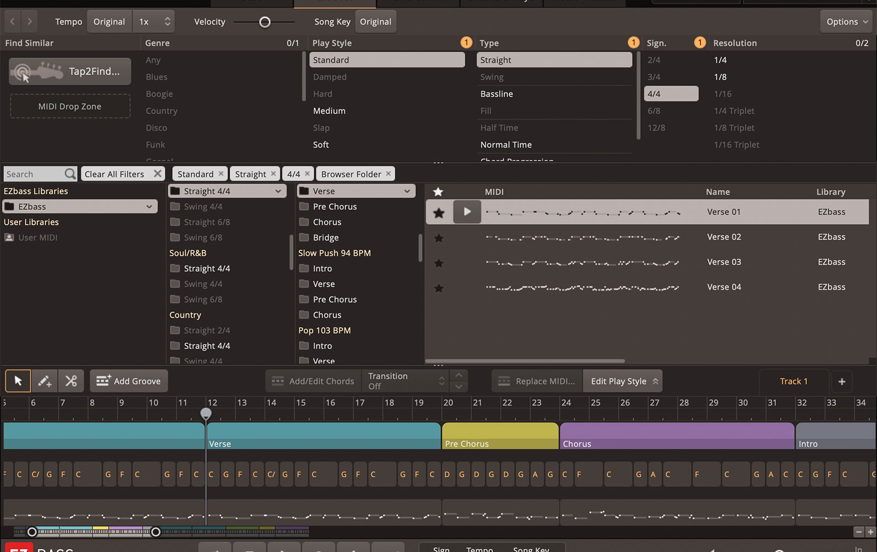Navigate back with left arrow
The image size is (877, 552).
[x=12, y=21]
